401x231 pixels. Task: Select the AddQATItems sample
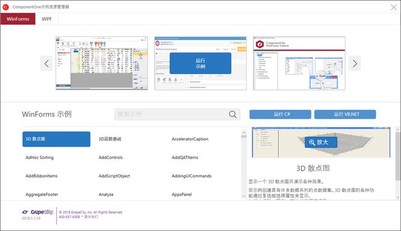pyautogui.click(x=185, y=158)
